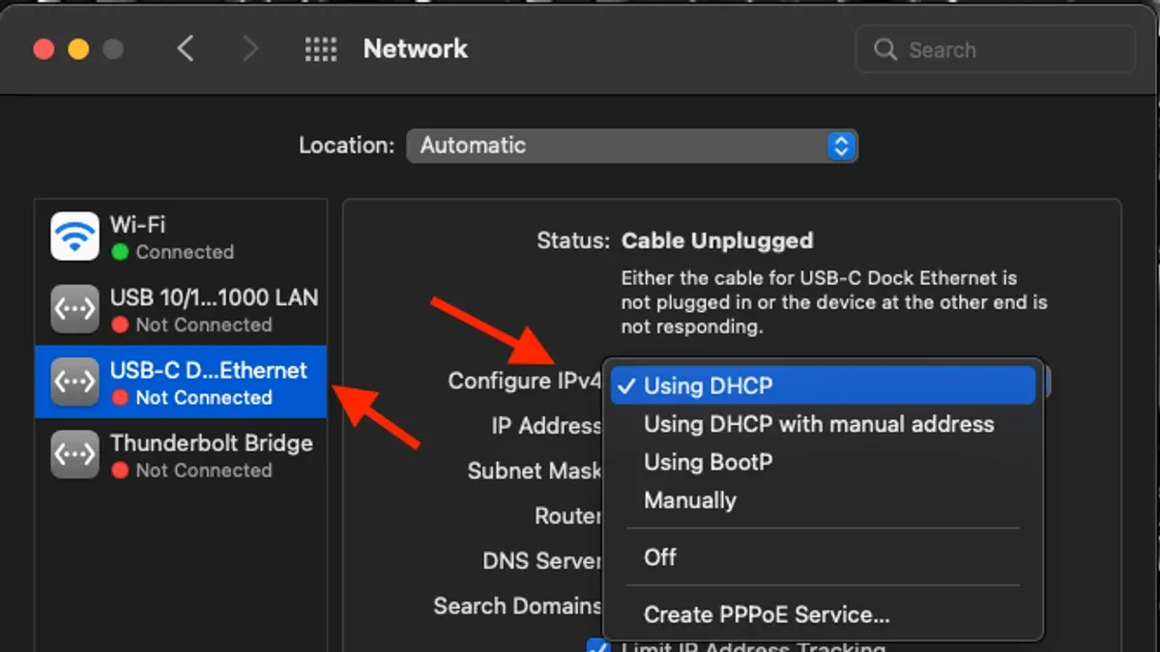Select Thunderbolt Bridge service
This screenshot has width=1160, height=652.
click(x=181, y=454)
